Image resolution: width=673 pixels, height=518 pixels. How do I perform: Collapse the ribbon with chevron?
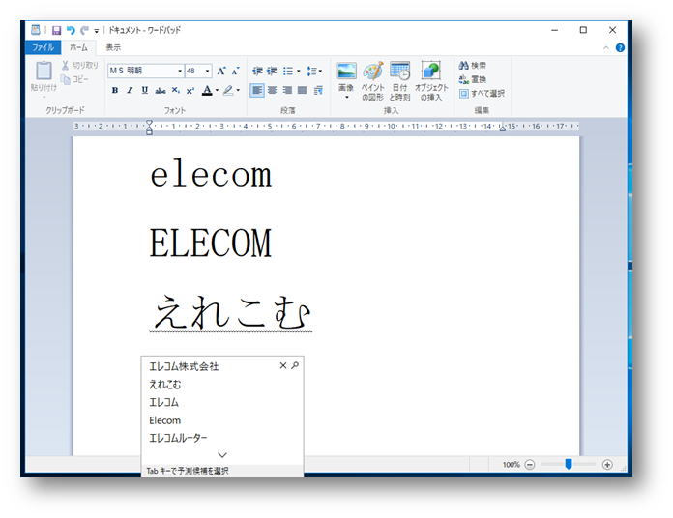click(x=606, y=48)
